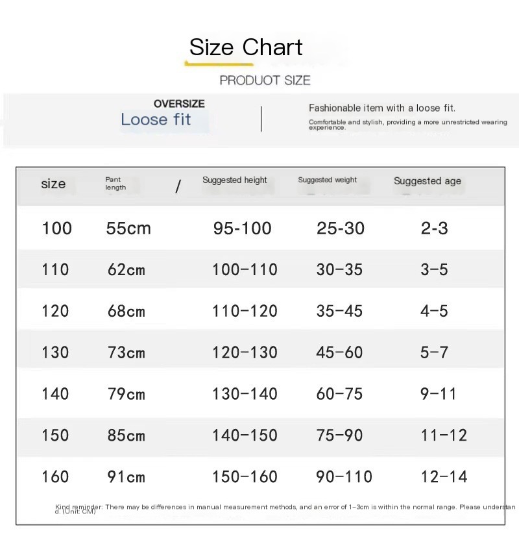Select size 100 in the table
519x551 pixels.
pyautogui.click(x=57, y=228)
